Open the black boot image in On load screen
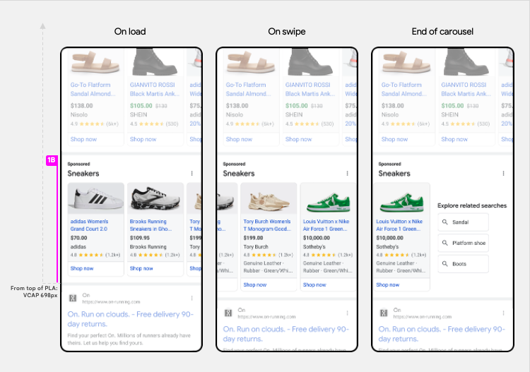 coord(155,62)
